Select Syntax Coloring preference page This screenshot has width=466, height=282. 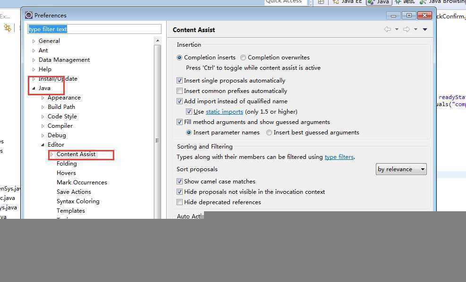pyautogui.click(x=78, y=201)
